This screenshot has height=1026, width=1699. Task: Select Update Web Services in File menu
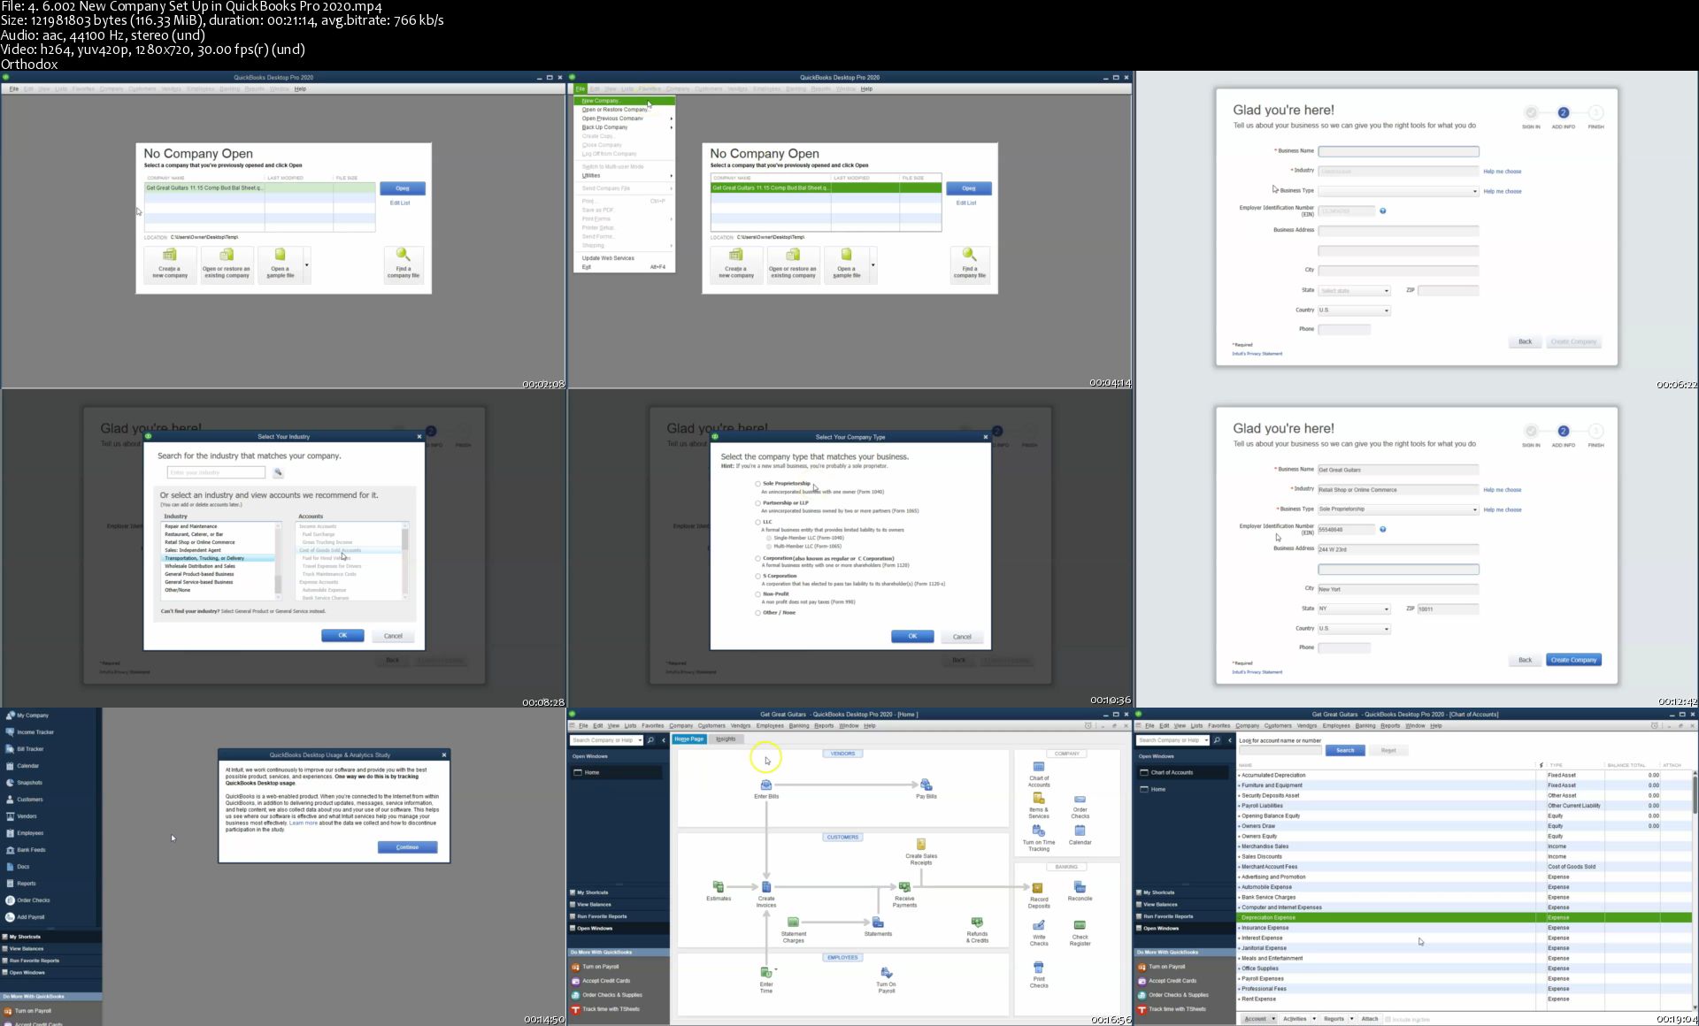[x=625, y=258]
